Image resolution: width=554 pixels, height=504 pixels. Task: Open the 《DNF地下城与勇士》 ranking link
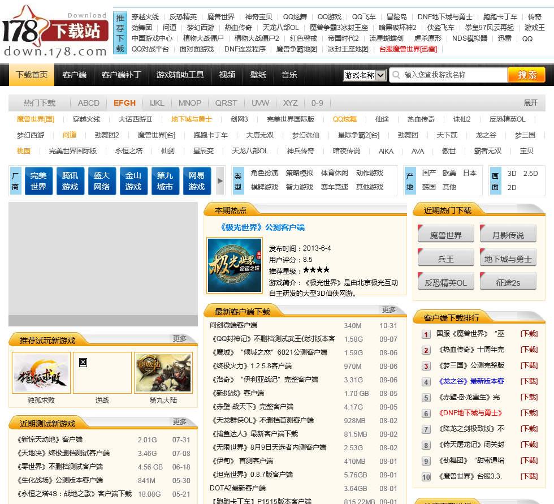[x=470, y=413]
